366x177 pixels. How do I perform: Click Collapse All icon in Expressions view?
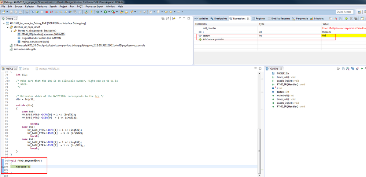tap(340, 18)
